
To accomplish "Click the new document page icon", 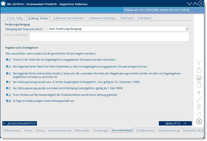I will point(199,85).
